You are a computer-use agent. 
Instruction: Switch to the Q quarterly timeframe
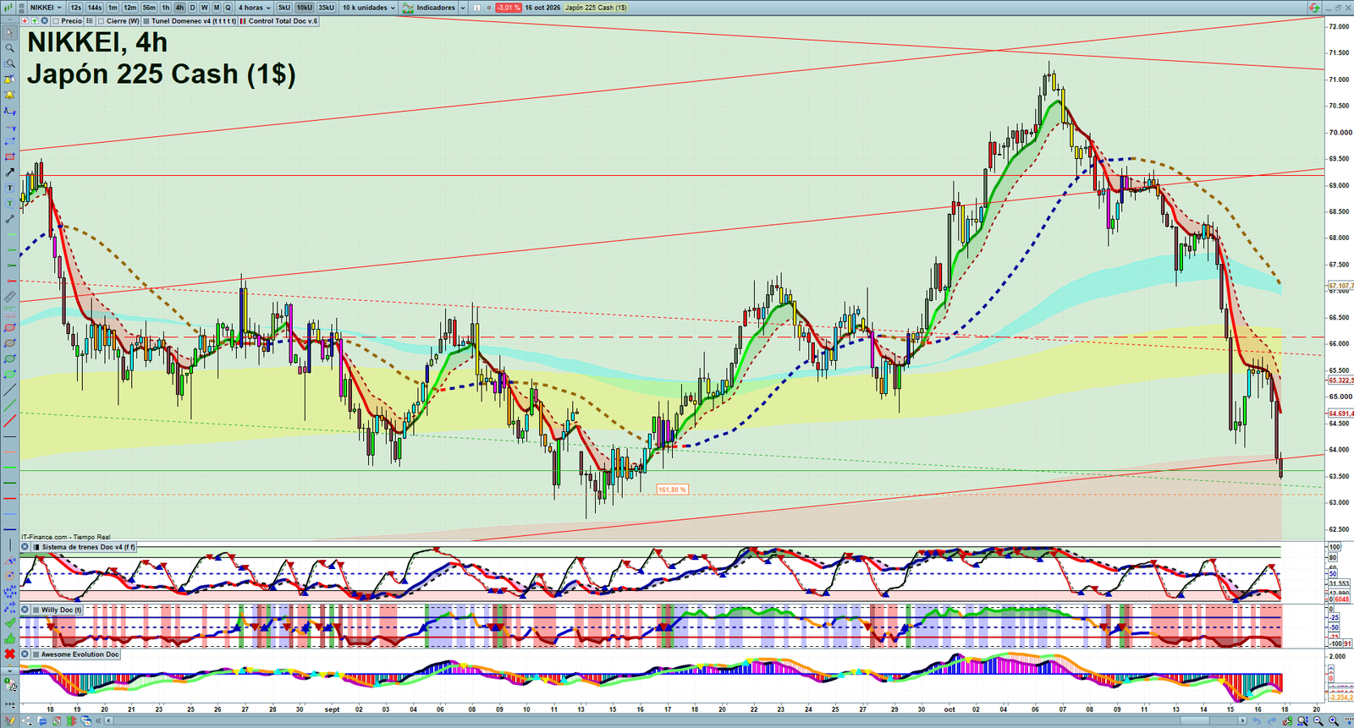pos(228,8)
